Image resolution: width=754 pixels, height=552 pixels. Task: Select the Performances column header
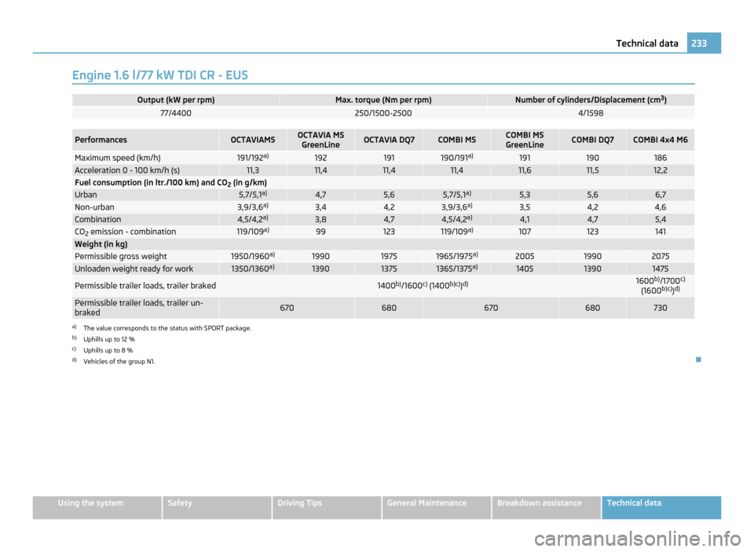pyautogui.click(x=145, y=140)
